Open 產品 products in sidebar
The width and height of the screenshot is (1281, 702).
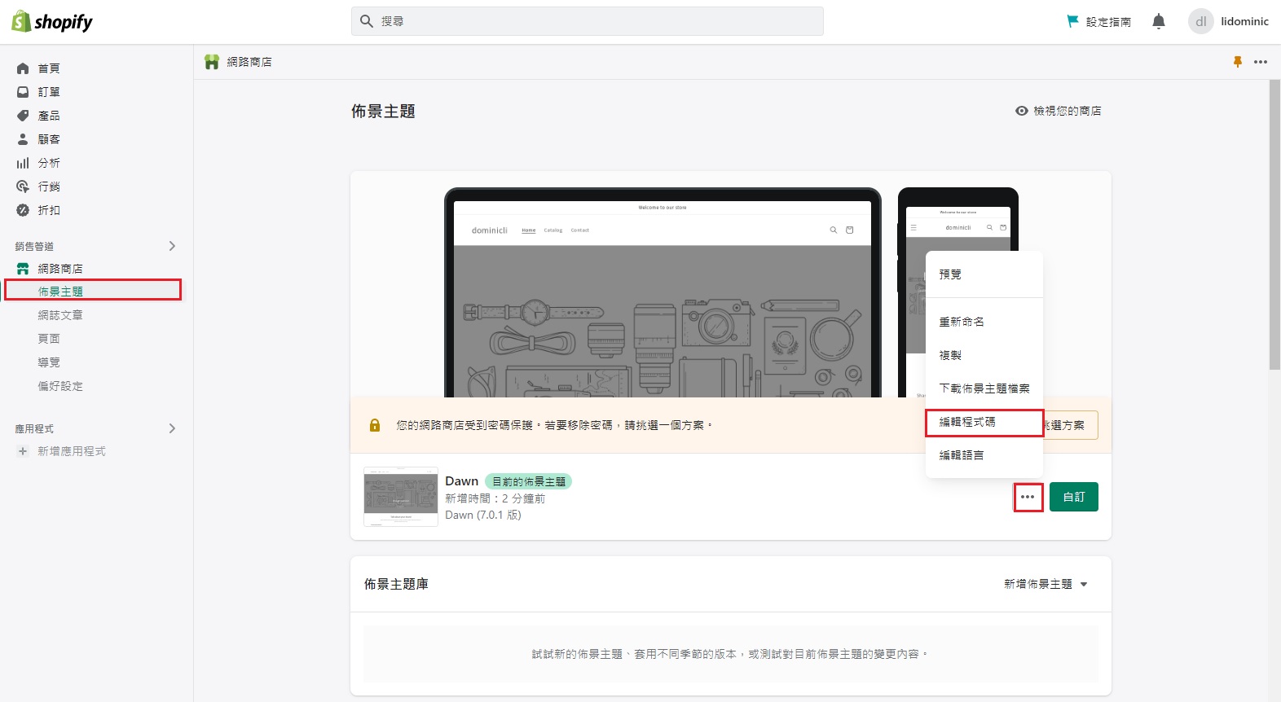coord(48,116)
